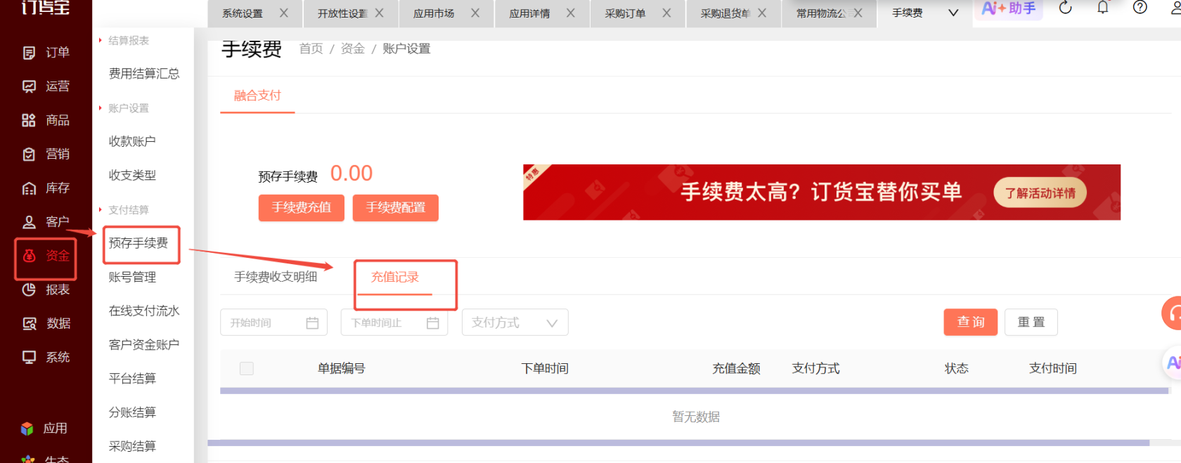Open 平台结算 menu item

click(x=132, y=379)
